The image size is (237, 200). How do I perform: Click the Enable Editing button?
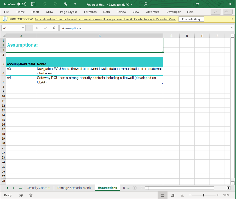tap(191, 19)
